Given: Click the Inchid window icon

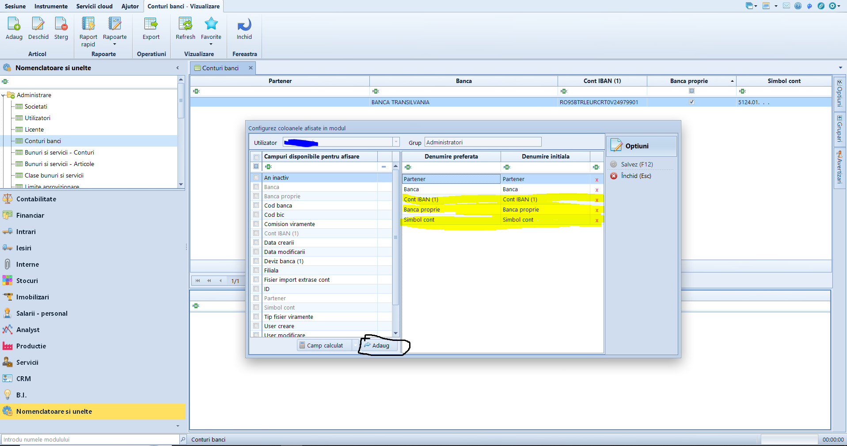Looking at the screenshot, I should pyautogui.click(x=244, y=24).
